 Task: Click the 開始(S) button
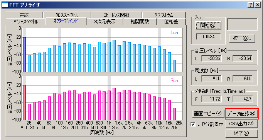tap(208, 26)
